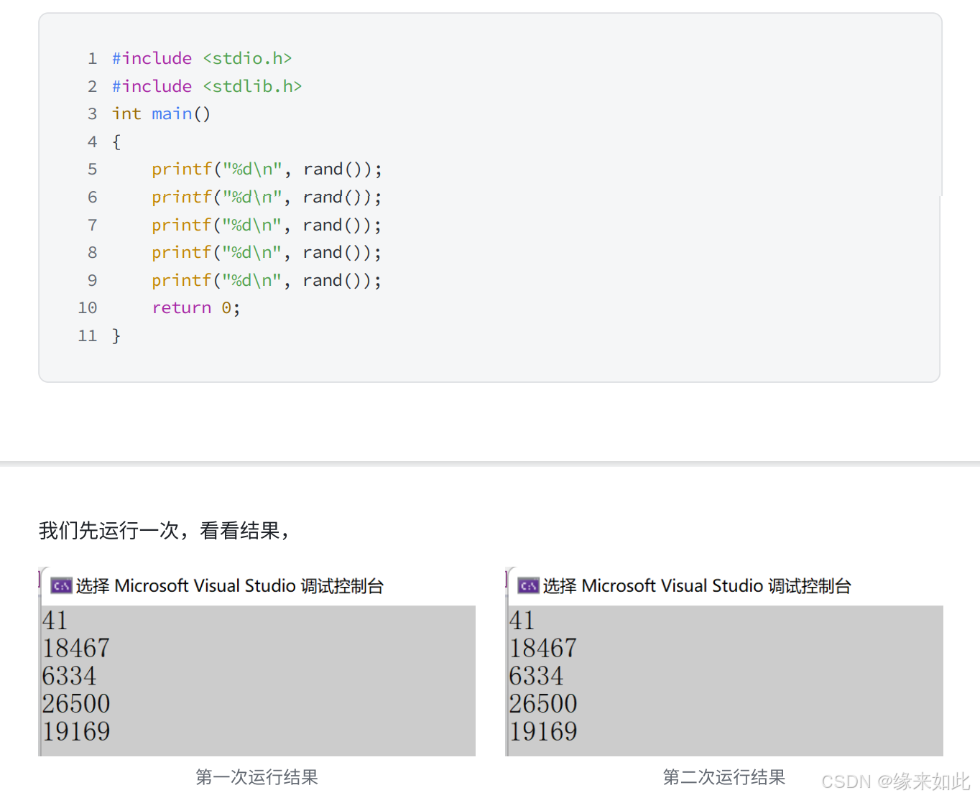Click the printf statement on line 7
980x798 pixels.
click(267, 225)
